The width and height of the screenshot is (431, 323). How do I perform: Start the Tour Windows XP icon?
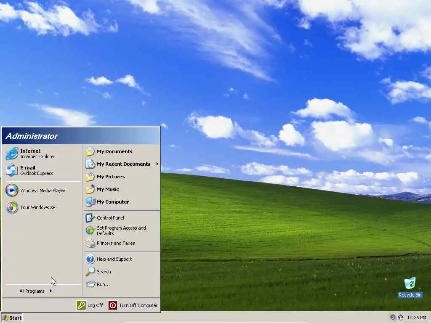click(x=12, y=207)
